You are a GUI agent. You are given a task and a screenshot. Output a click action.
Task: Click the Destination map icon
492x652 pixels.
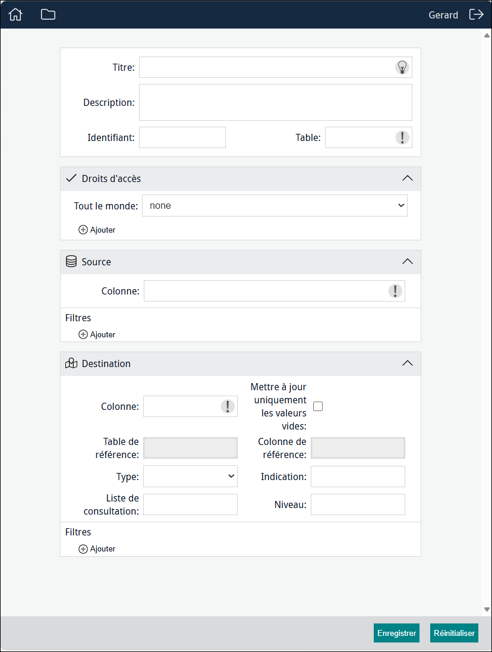71,363
